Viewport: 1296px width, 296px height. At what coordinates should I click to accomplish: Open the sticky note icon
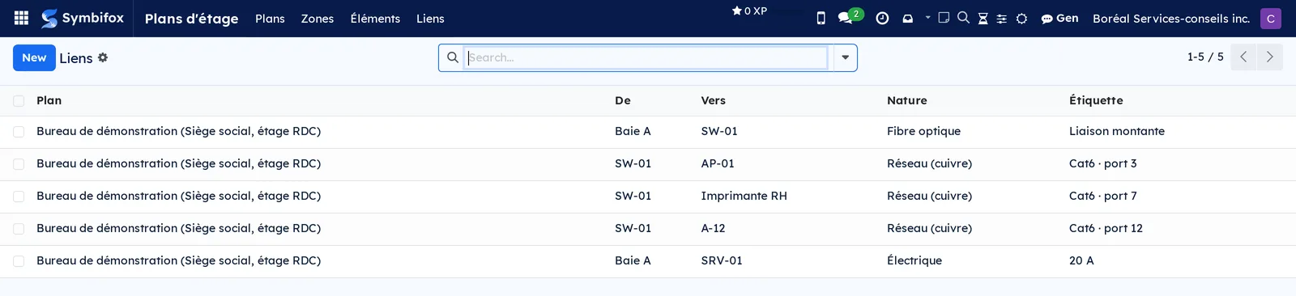944,18
